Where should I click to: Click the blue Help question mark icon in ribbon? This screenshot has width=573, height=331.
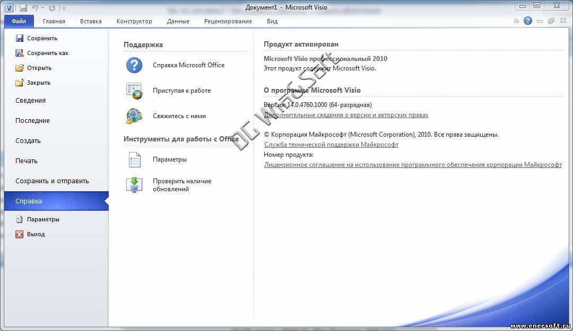pyautogui.click(x=528, y=21)
